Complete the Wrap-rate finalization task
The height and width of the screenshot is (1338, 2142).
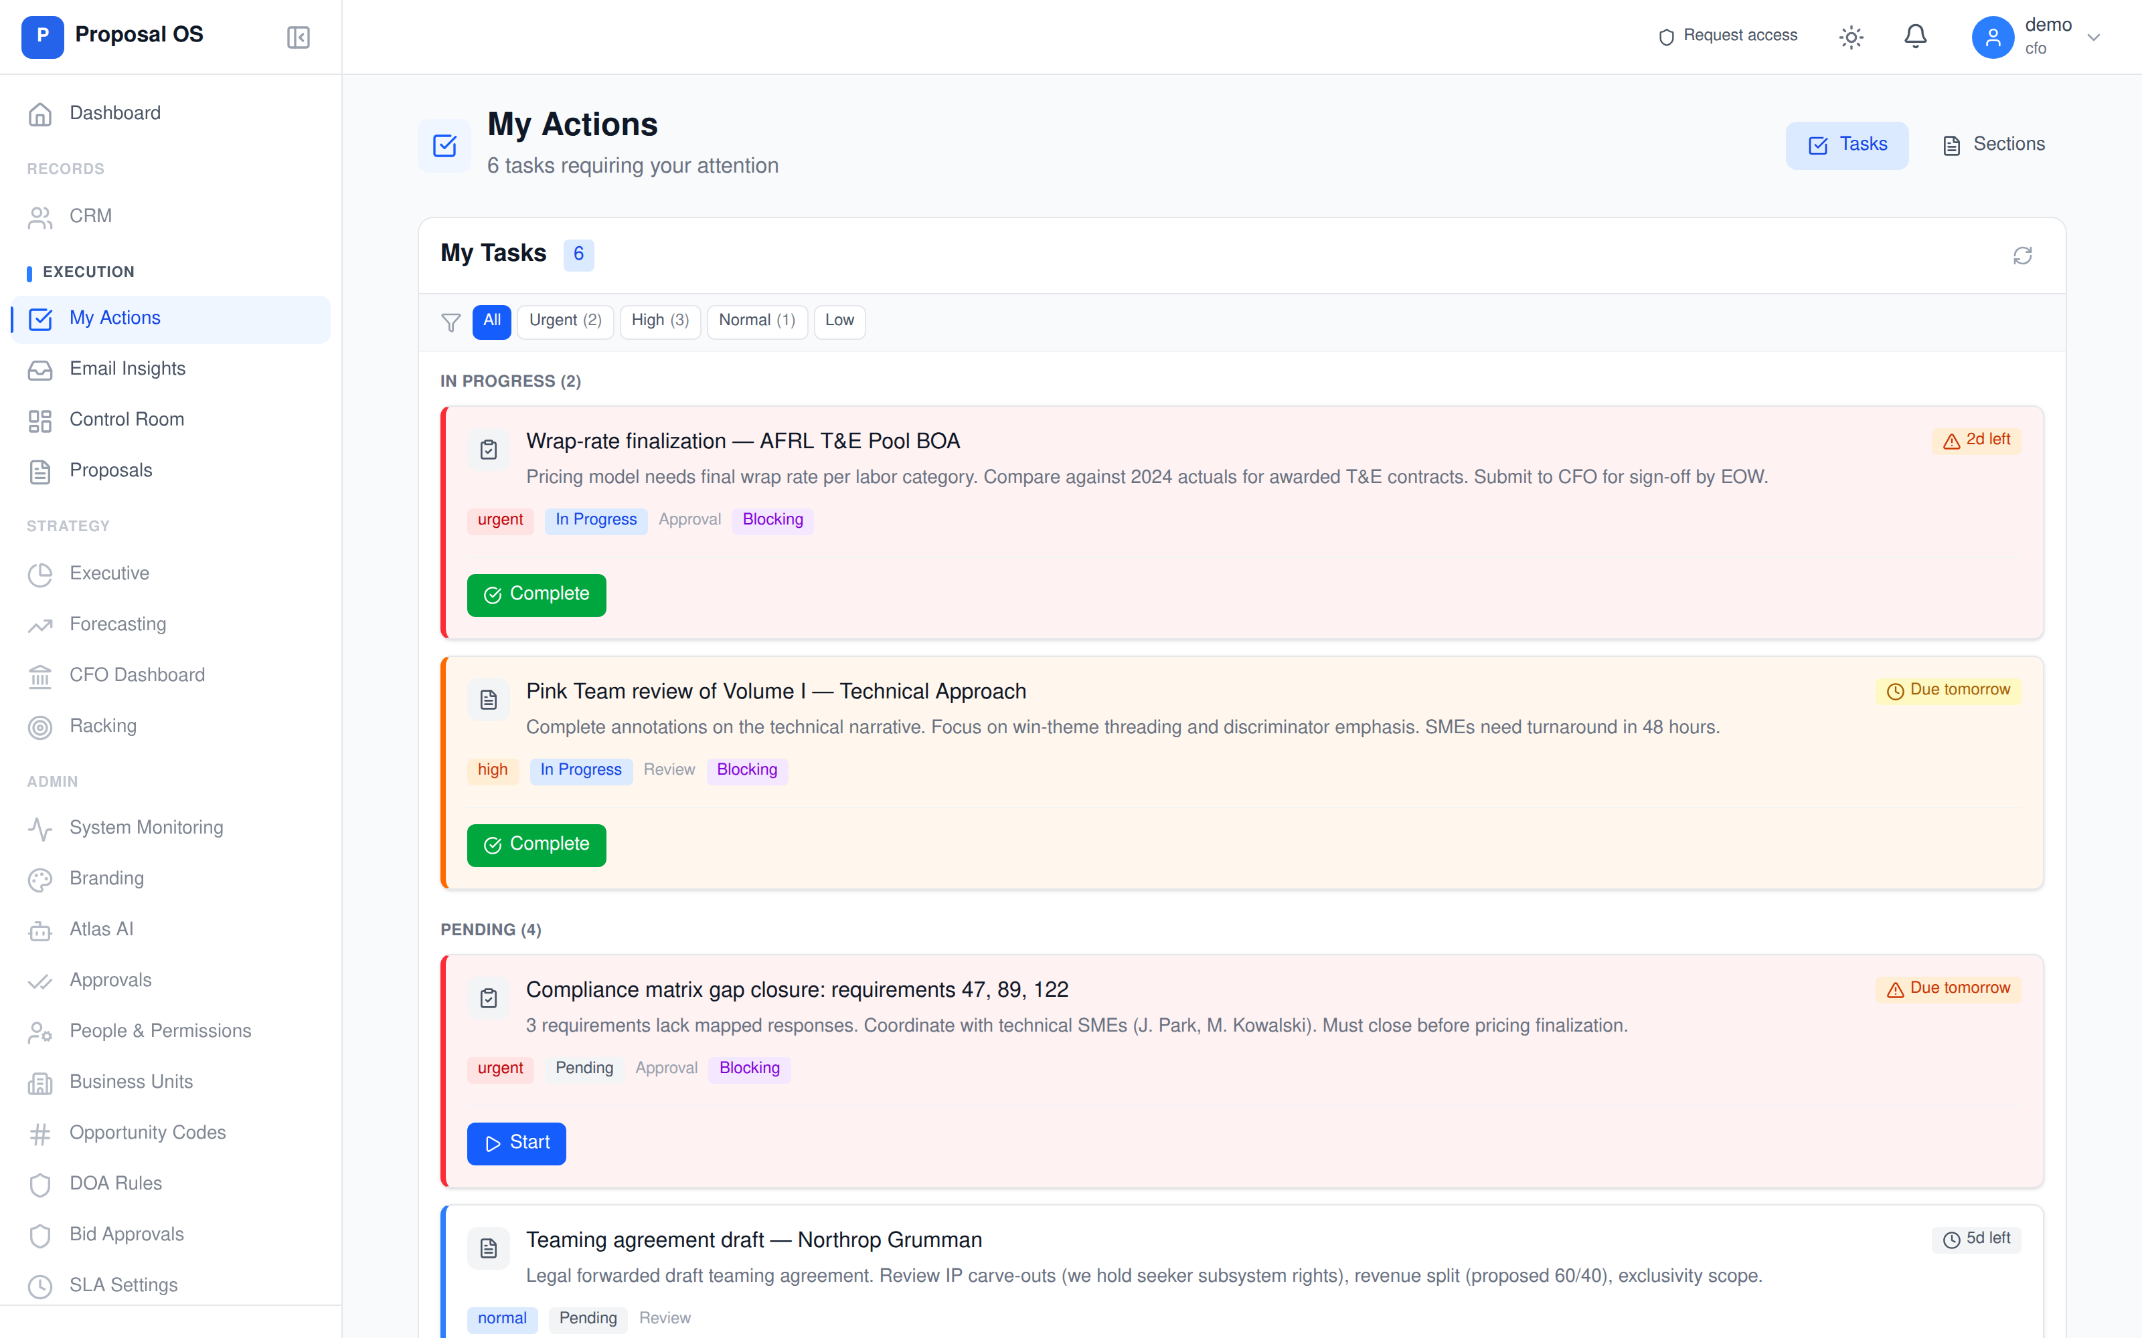[x=536, y=595]
